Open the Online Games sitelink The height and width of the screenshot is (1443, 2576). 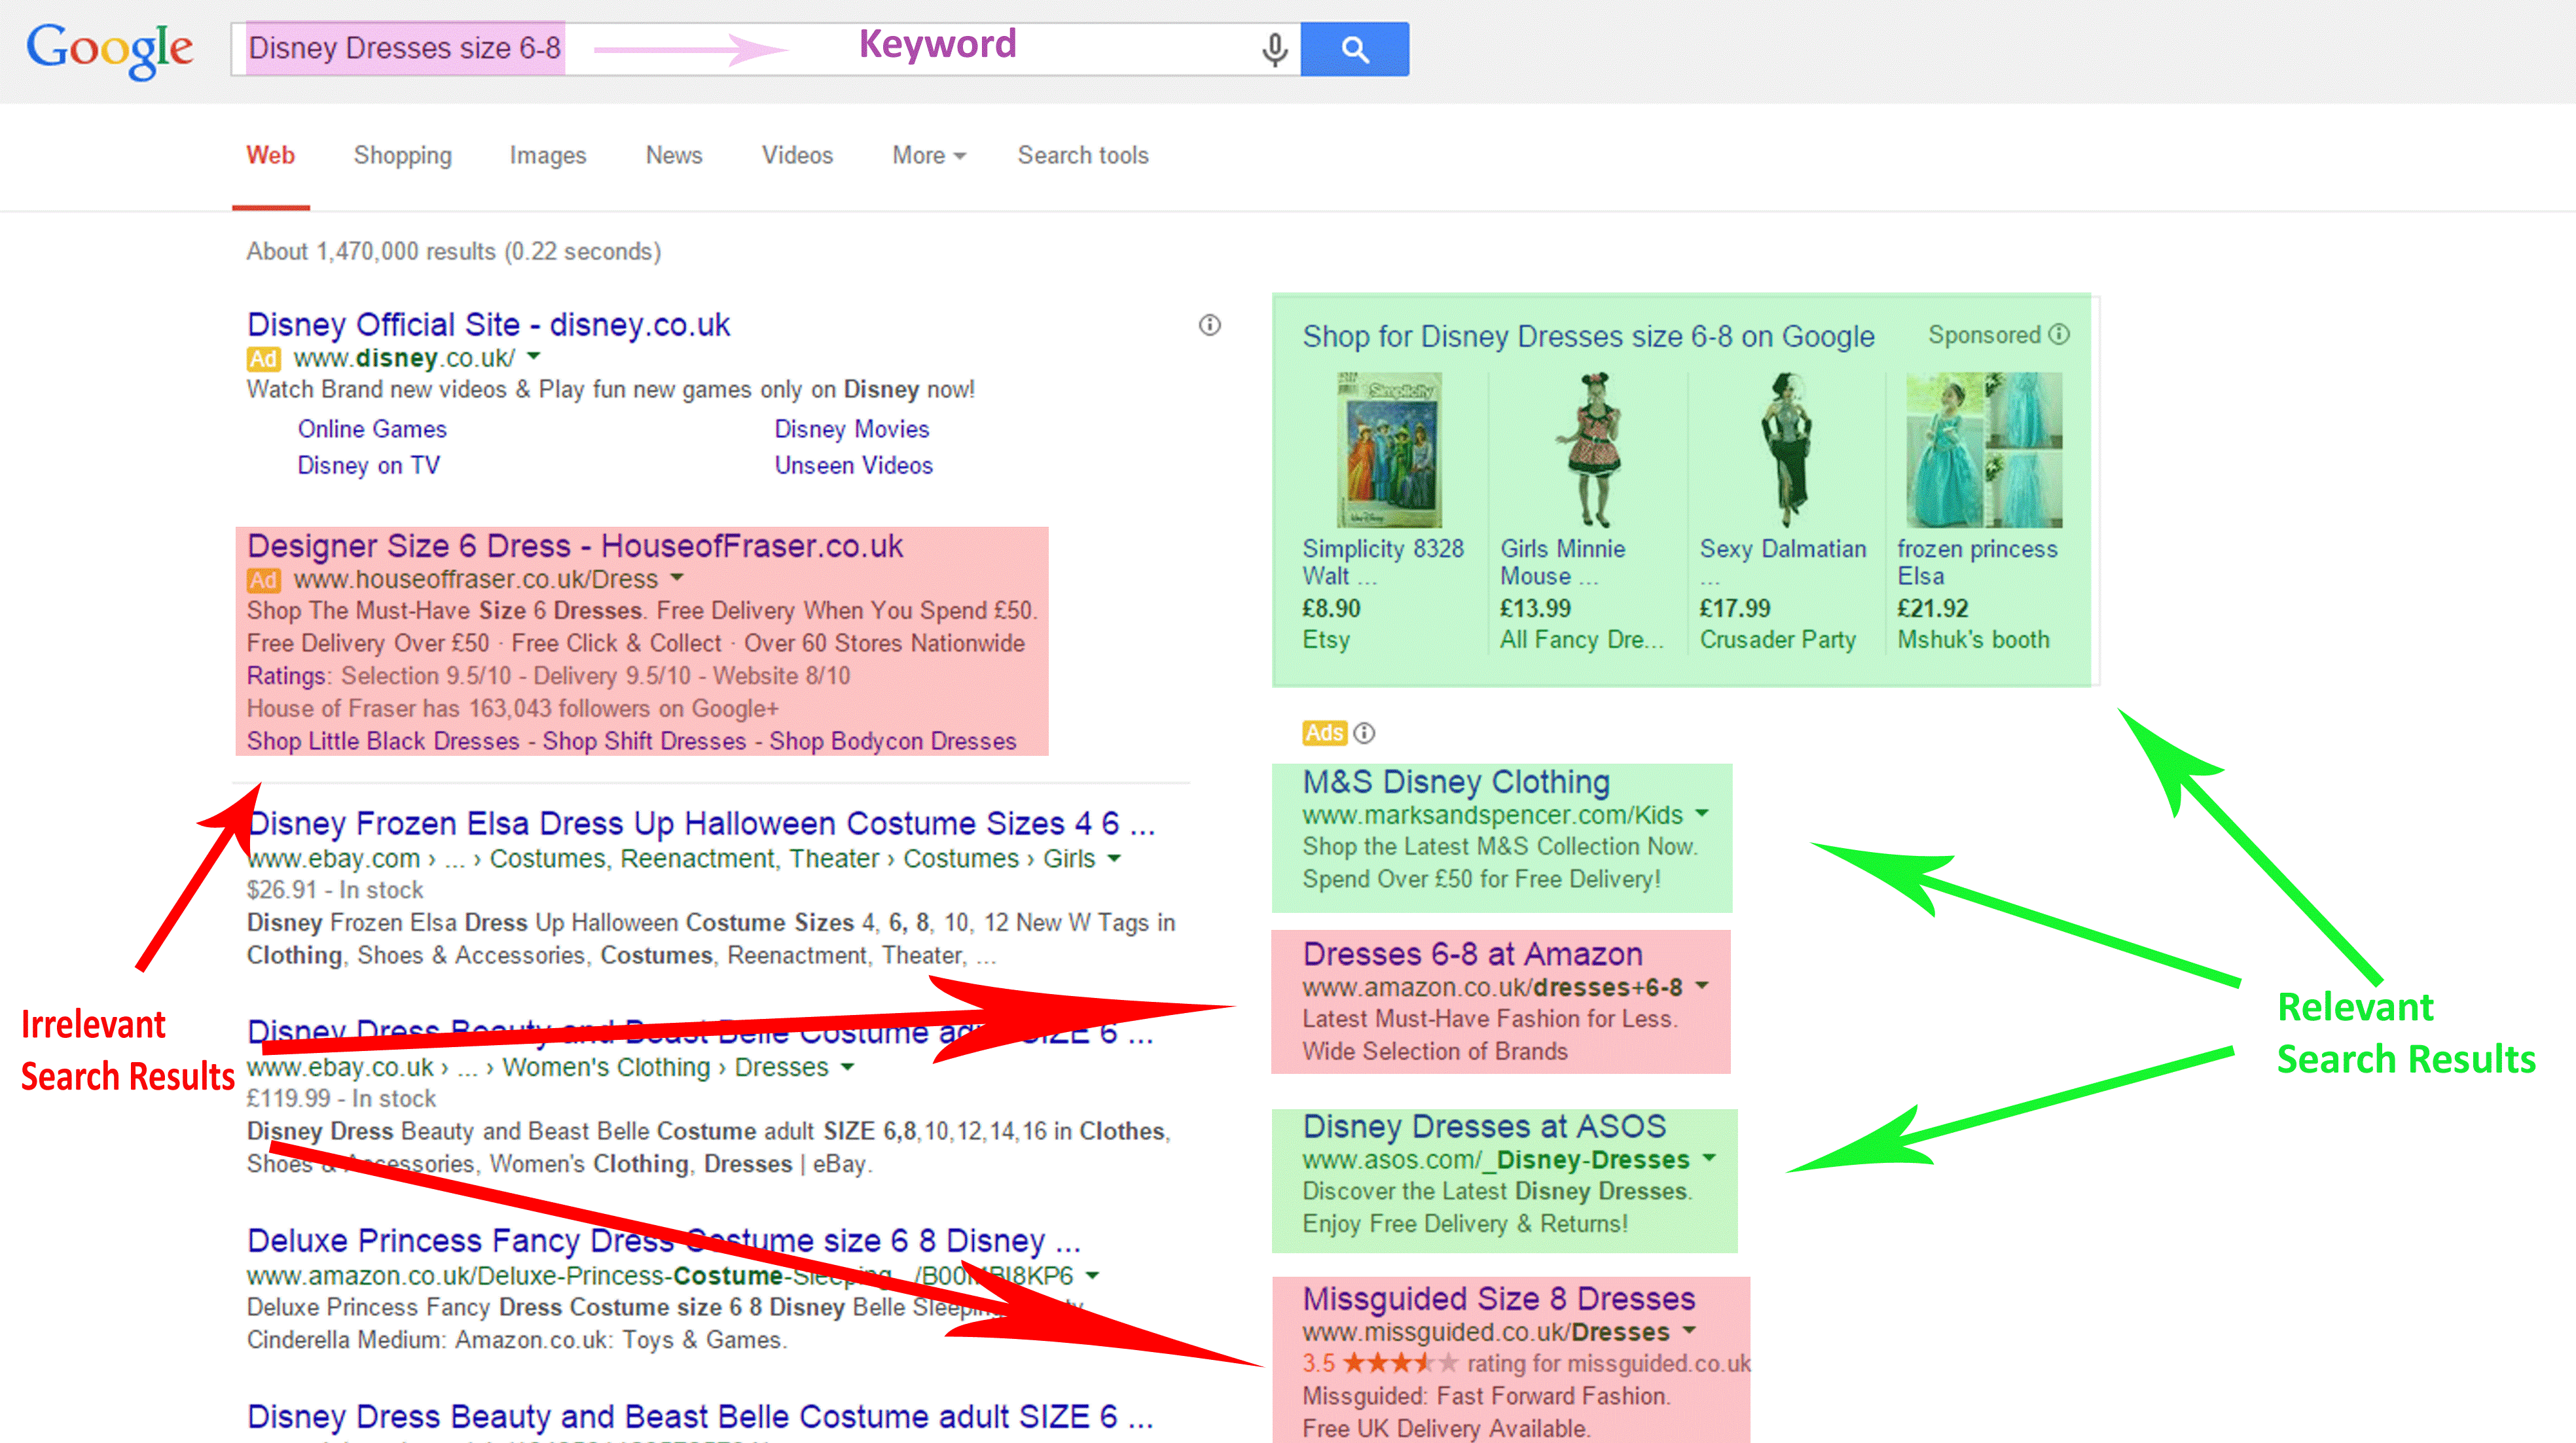coord(372,429)
